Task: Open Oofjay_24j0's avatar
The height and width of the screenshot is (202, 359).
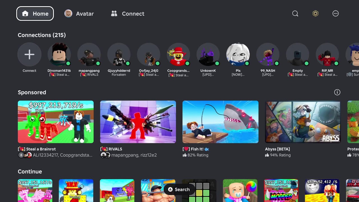Action: point(149,54)
